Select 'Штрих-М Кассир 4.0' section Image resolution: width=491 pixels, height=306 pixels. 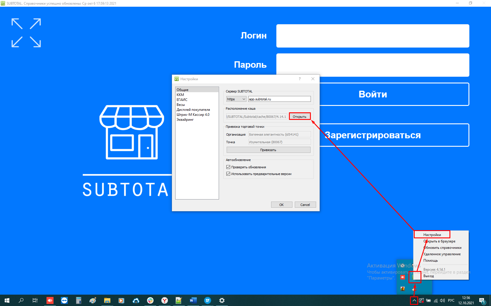pos(197,115)
